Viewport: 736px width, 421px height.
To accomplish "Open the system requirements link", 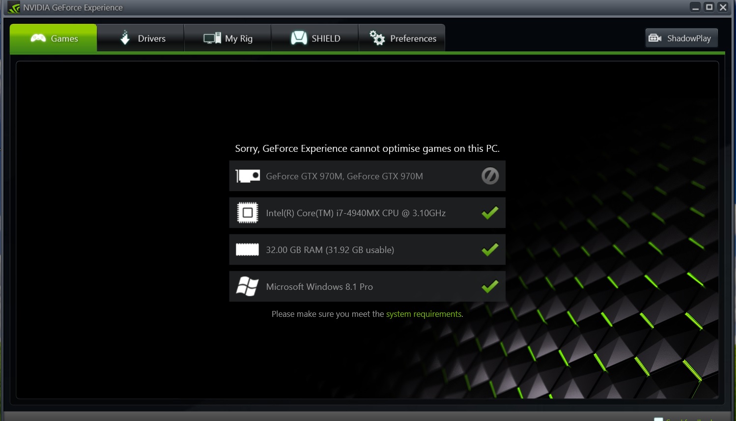I will 425,314.
